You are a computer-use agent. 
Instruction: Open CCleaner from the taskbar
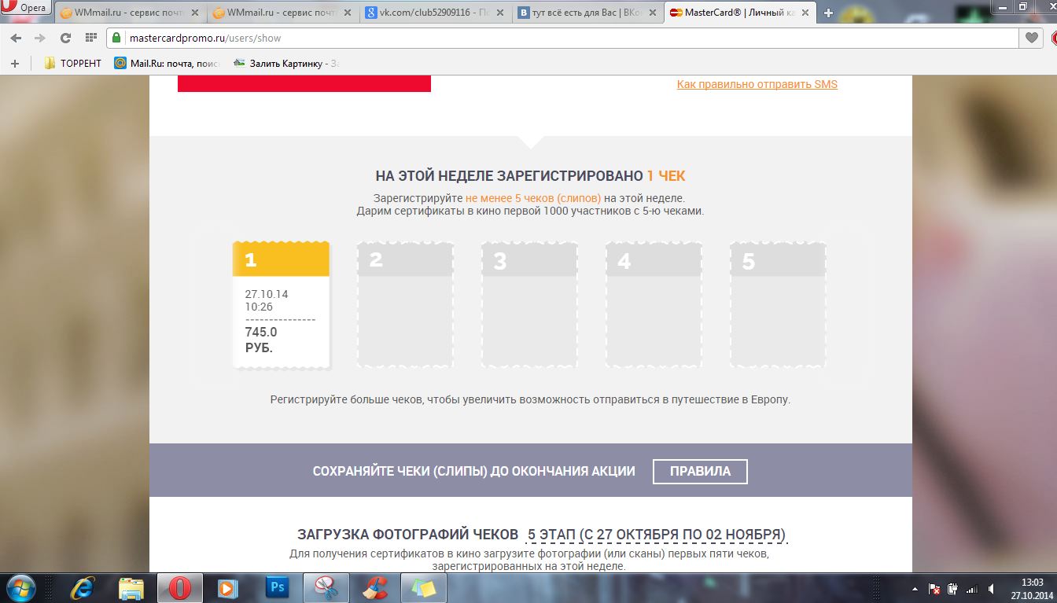tap(374, 588)
